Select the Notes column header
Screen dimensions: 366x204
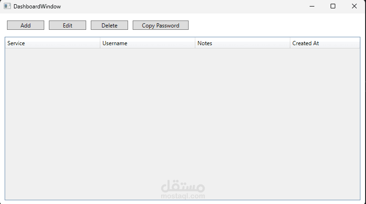point(243,43)
